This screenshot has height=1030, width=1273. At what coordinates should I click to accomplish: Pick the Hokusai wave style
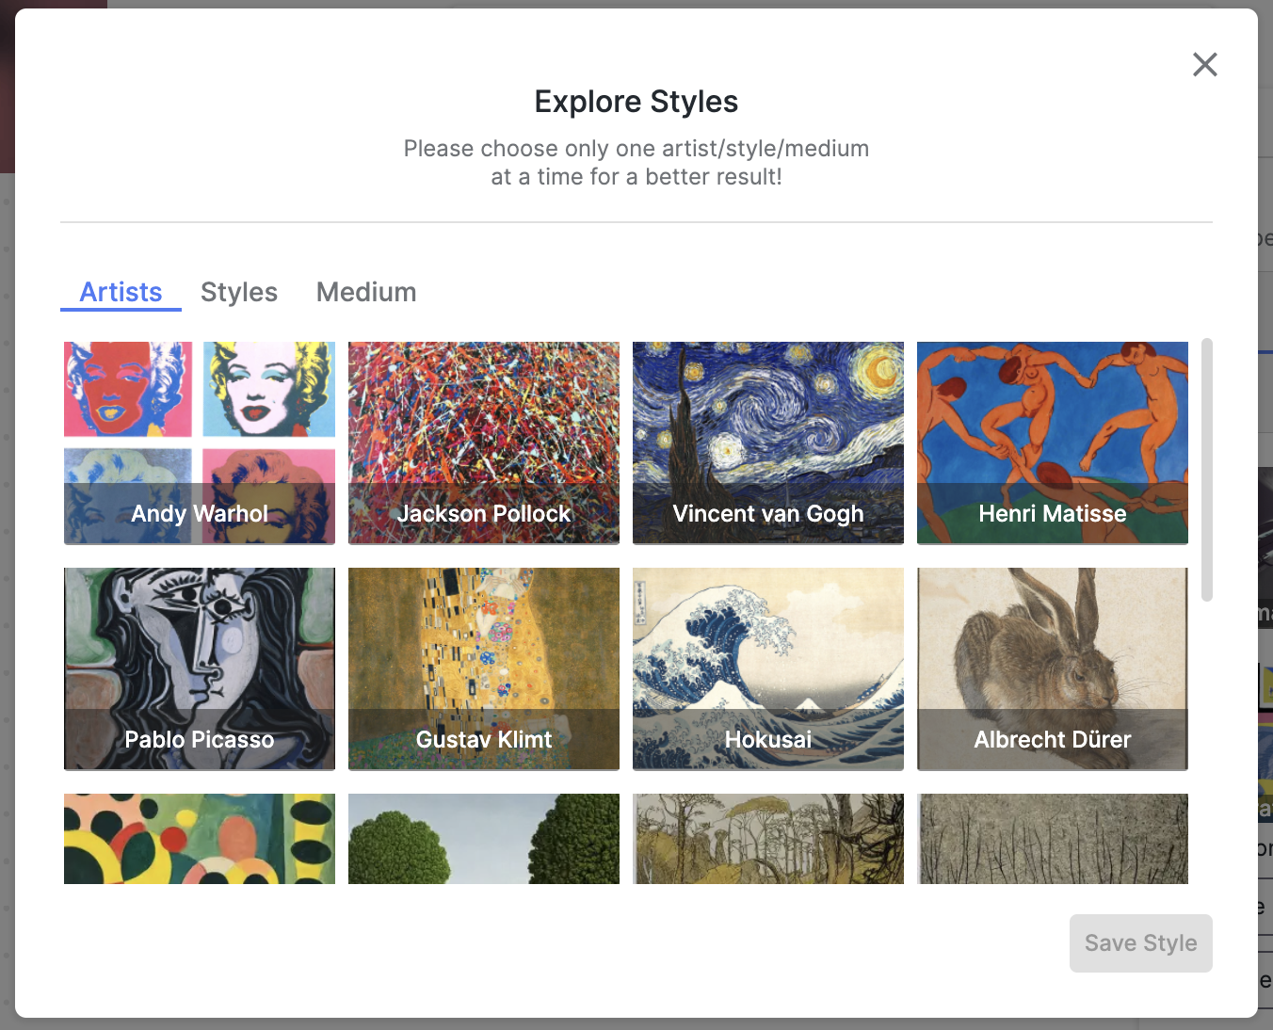768,668
